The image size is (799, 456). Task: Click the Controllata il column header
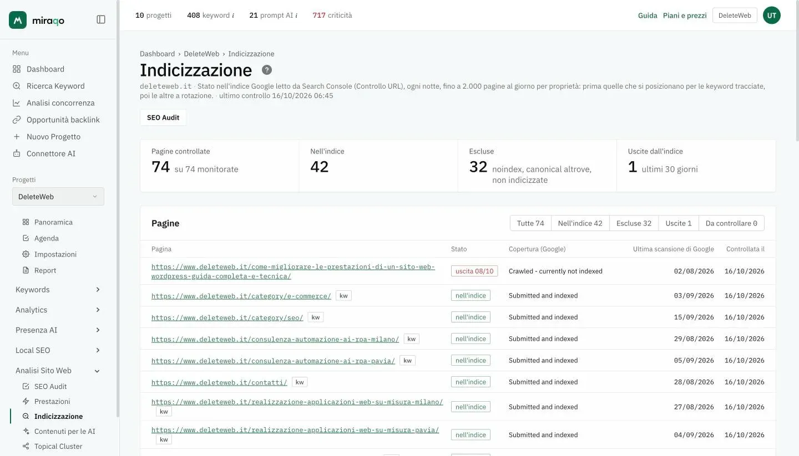[x=745, y=249]
